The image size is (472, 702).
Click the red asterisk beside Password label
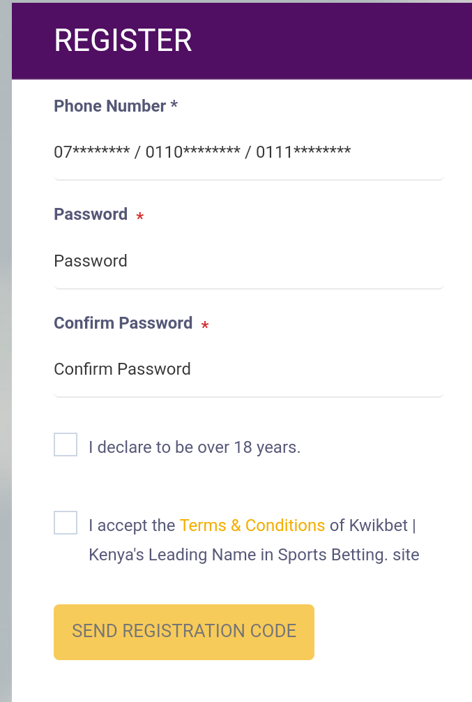click(x=140, y=217)
